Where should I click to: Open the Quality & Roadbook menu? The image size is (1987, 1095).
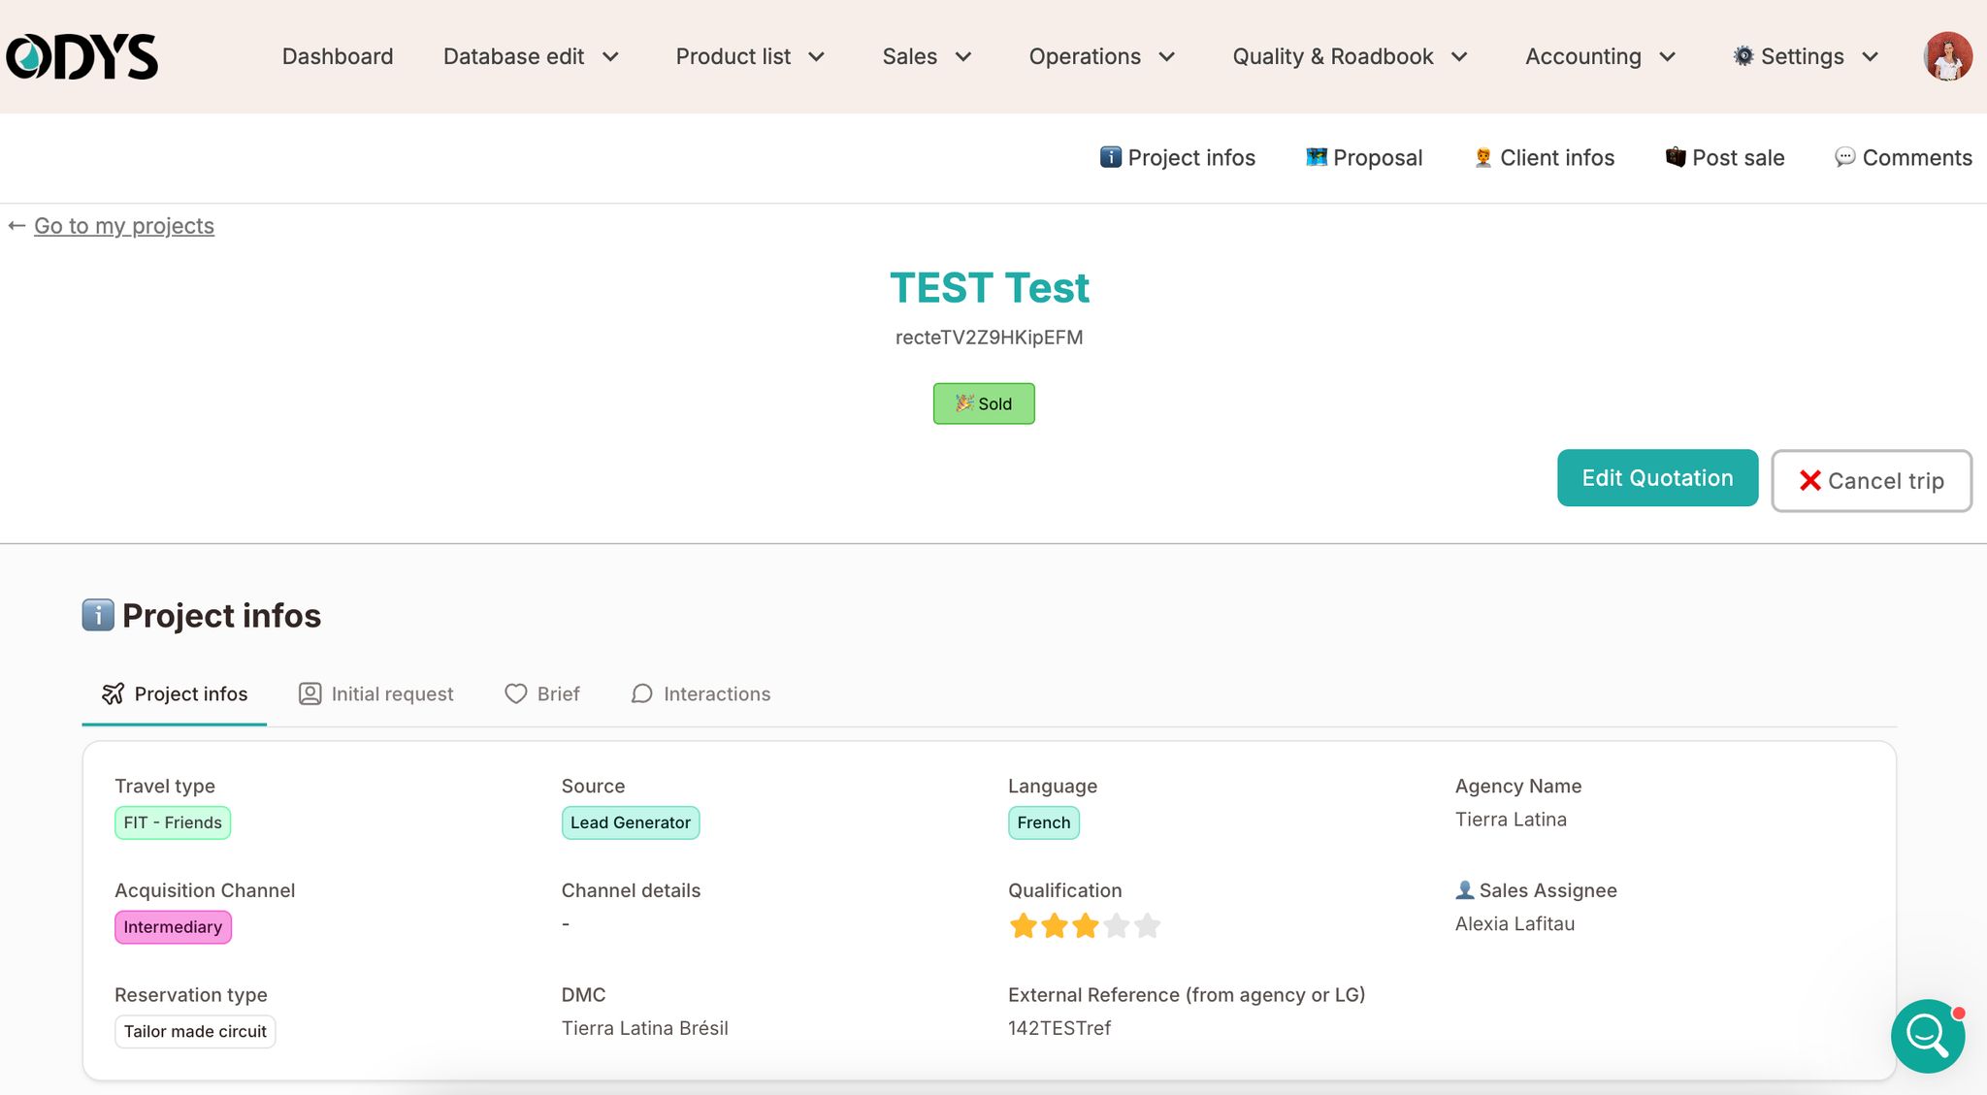point(1351,56)
